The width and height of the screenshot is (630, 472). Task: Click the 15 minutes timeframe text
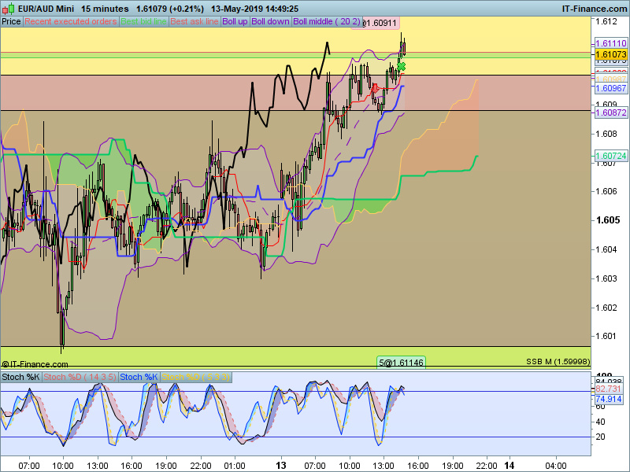pyautogui.click(x=105, y=9)
